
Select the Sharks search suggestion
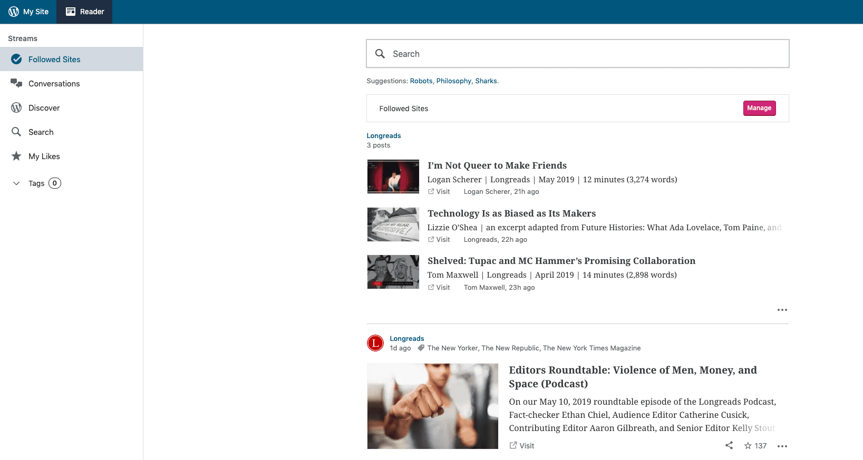click(486, 81)
